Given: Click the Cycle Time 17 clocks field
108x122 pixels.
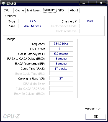Looking at the screenshot, I should point(61,69).
